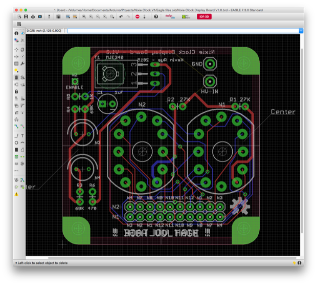Screen dimensions: 317x285
Task: Select the Rectangle tool
Action: pyautogui.click(x=16, y=150)
